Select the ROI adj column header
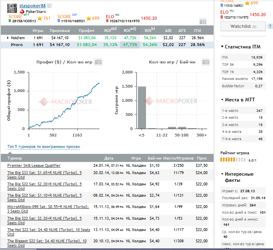Viewport: 273px width, 250px height. 130,30
